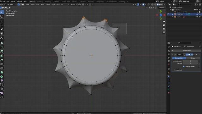Expand Circle.001 in the outliner
This screenshot has height=114, width=202.
(x=173, y=15)
